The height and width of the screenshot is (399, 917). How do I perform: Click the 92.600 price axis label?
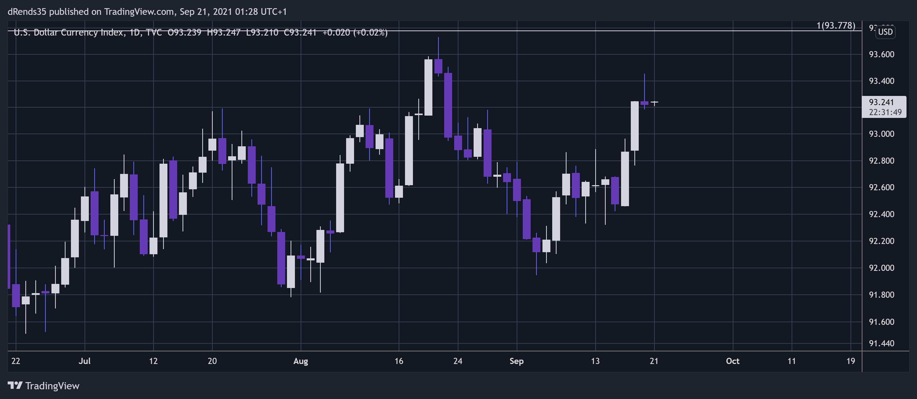coord(881,187)
